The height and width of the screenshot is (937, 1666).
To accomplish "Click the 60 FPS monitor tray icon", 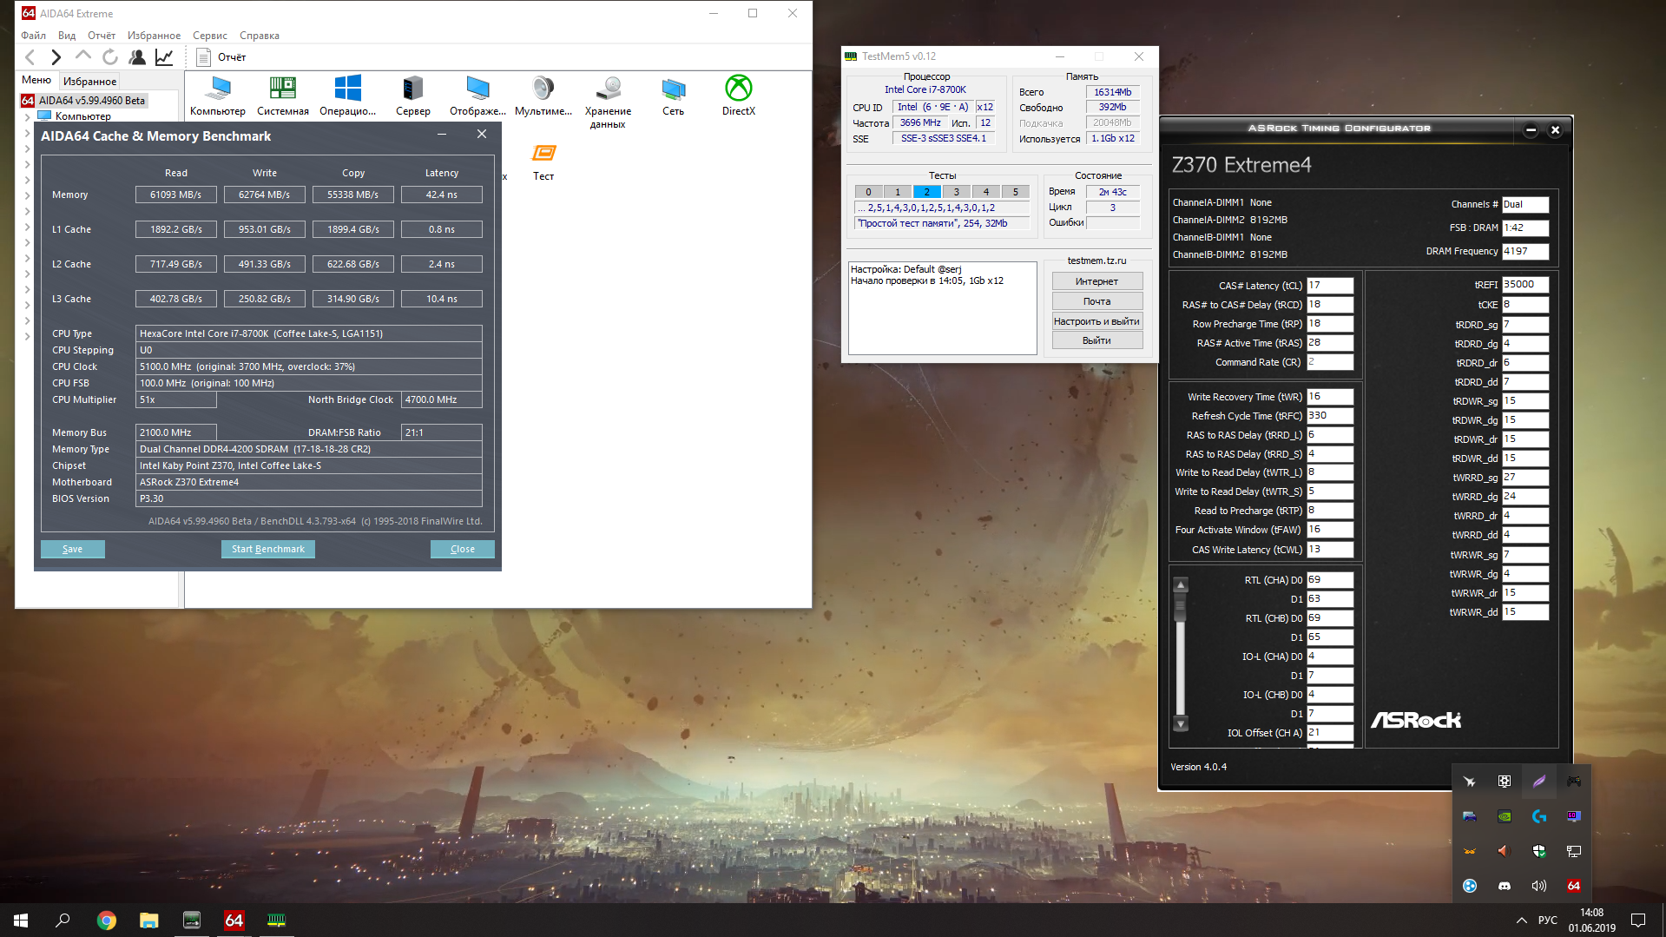I will (1574, 816).
